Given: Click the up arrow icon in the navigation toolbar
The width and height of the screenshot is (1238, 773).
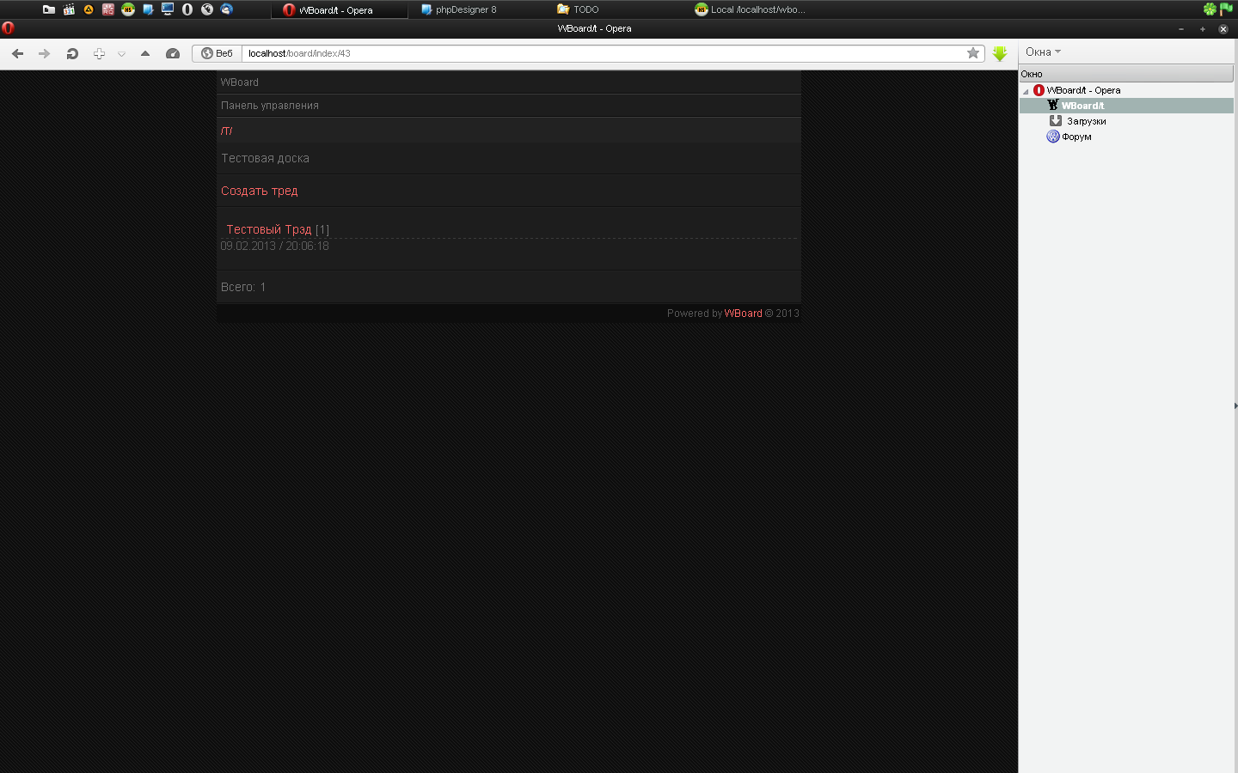Looking at the screenshot, I should pyautogui.click(x=145, y=53).
